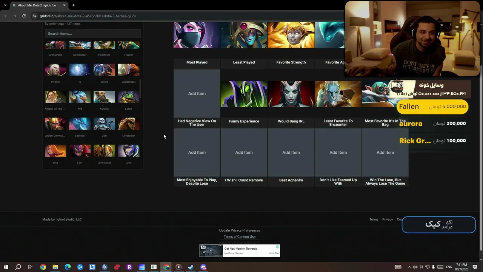Select the Luna hero thumbnail
Image resolution: width=483 pixels, height=272 pixels.
129,151
